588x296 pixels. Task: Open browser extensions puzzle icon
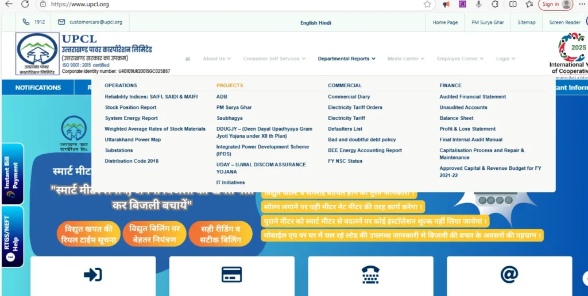pos(495,4)
